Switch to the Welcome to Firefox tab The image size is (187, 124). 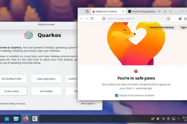108,11
